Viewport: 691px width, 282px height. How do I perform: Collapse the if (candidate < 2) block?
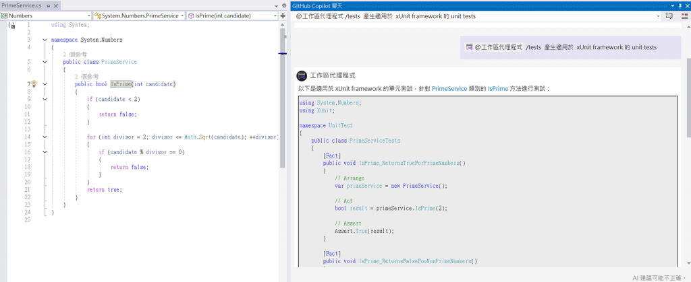tap(45, 99)
